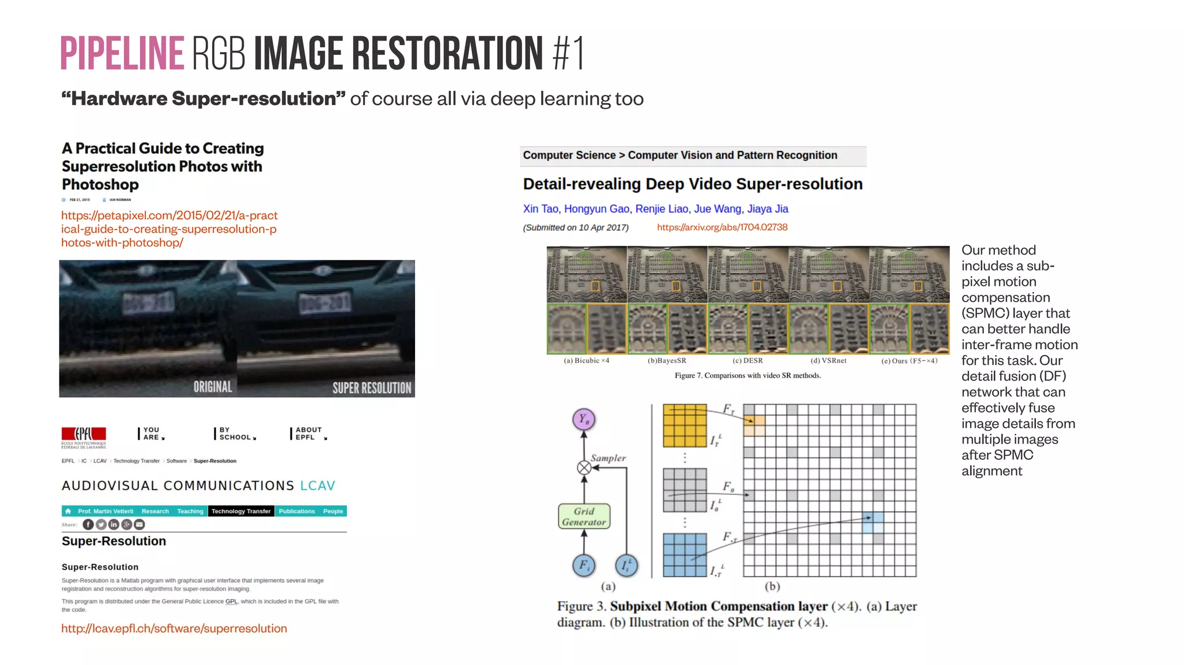The height and width of the screenshot is (665, 1184).
Task: Expand the BY SCHOOL dropdown menu
Action: pos(236,434)
